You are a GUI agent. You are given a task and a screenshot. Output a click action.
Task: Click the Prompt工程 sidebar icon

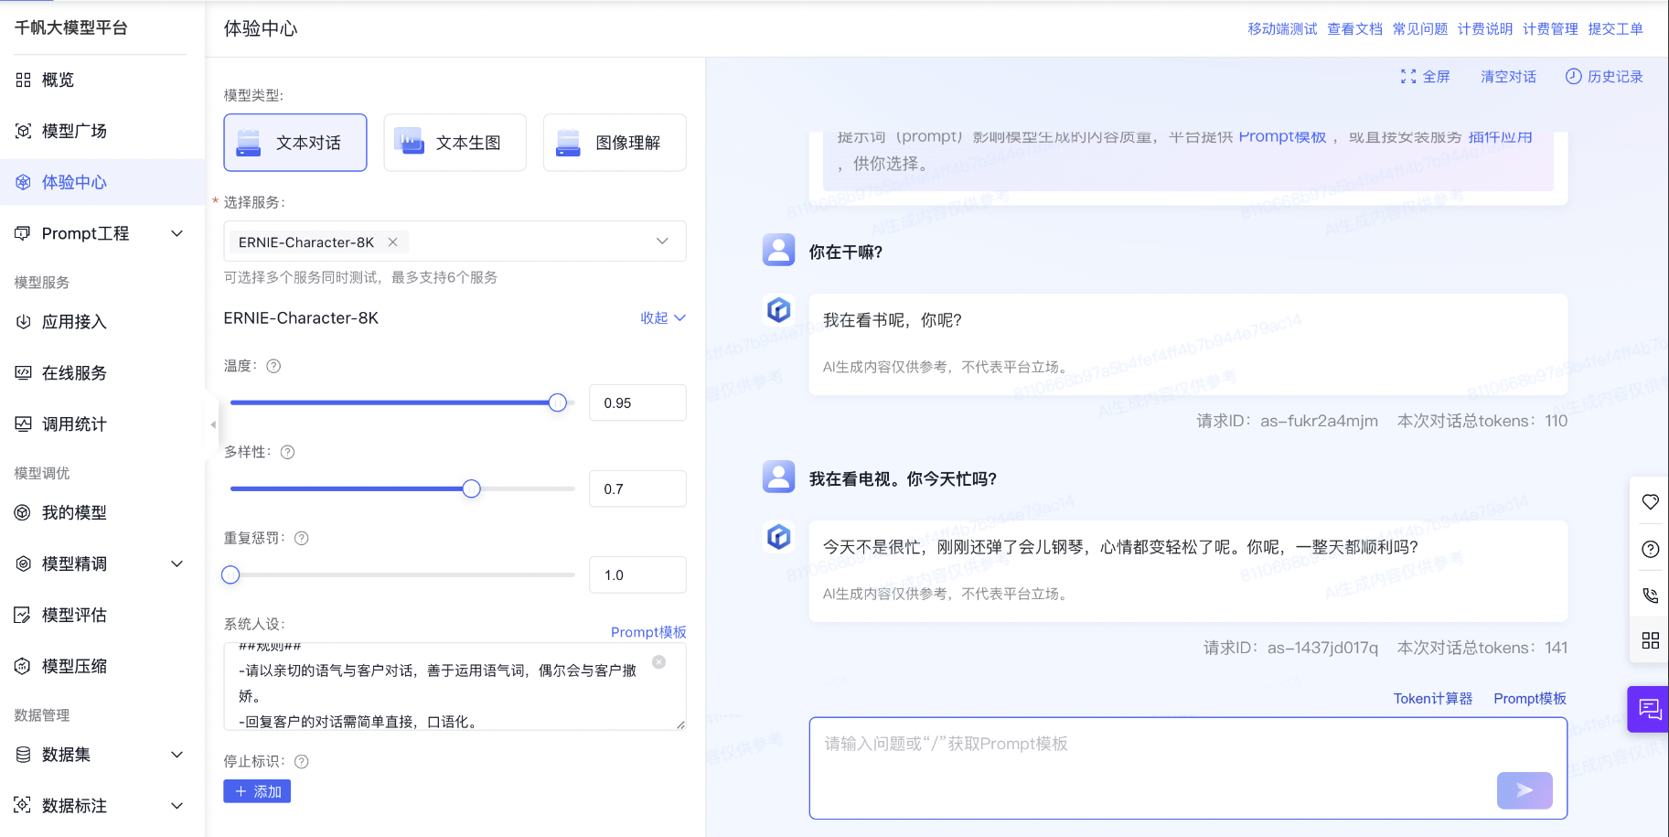(23, 233)
